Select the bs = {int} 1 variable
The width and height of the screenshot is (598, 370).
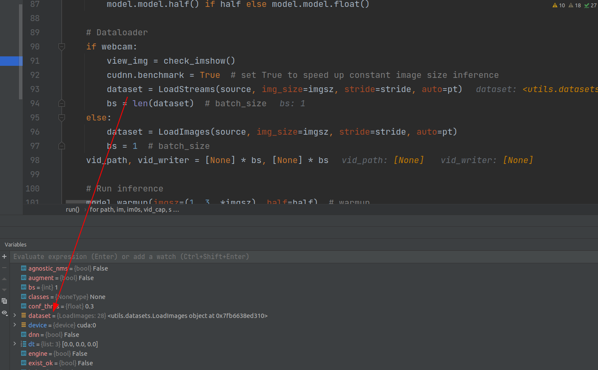point(303,287)
